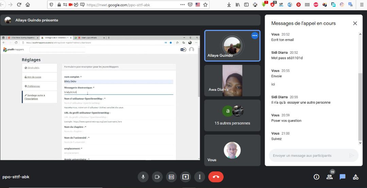367x188 pixels.
Task: Click the red camera permission icon in address bar
Action: pos(70,5)
